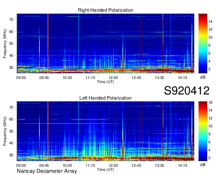216x175 pixels.
Task: Click the 12:45 time tick of upper plot
Action: 136,78
